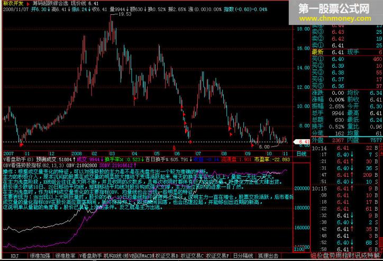Click the current price tag 6.41 on the axis
Viewport: 383px width, 261px height.
tap(303, 141)
